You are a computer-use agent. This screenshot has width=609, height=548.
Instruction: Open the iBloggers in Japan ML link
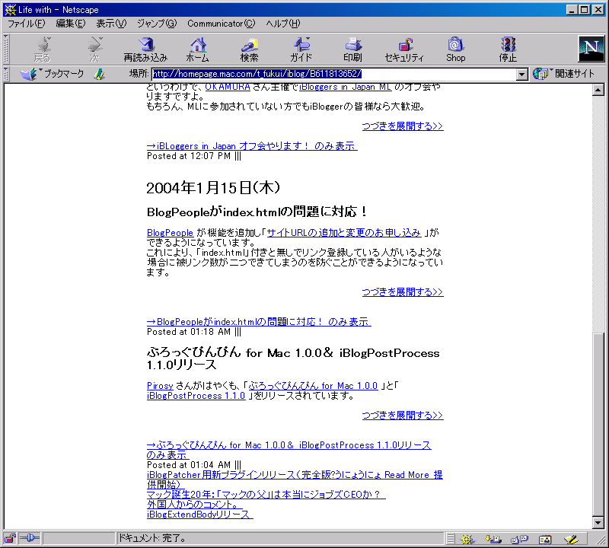346,87
